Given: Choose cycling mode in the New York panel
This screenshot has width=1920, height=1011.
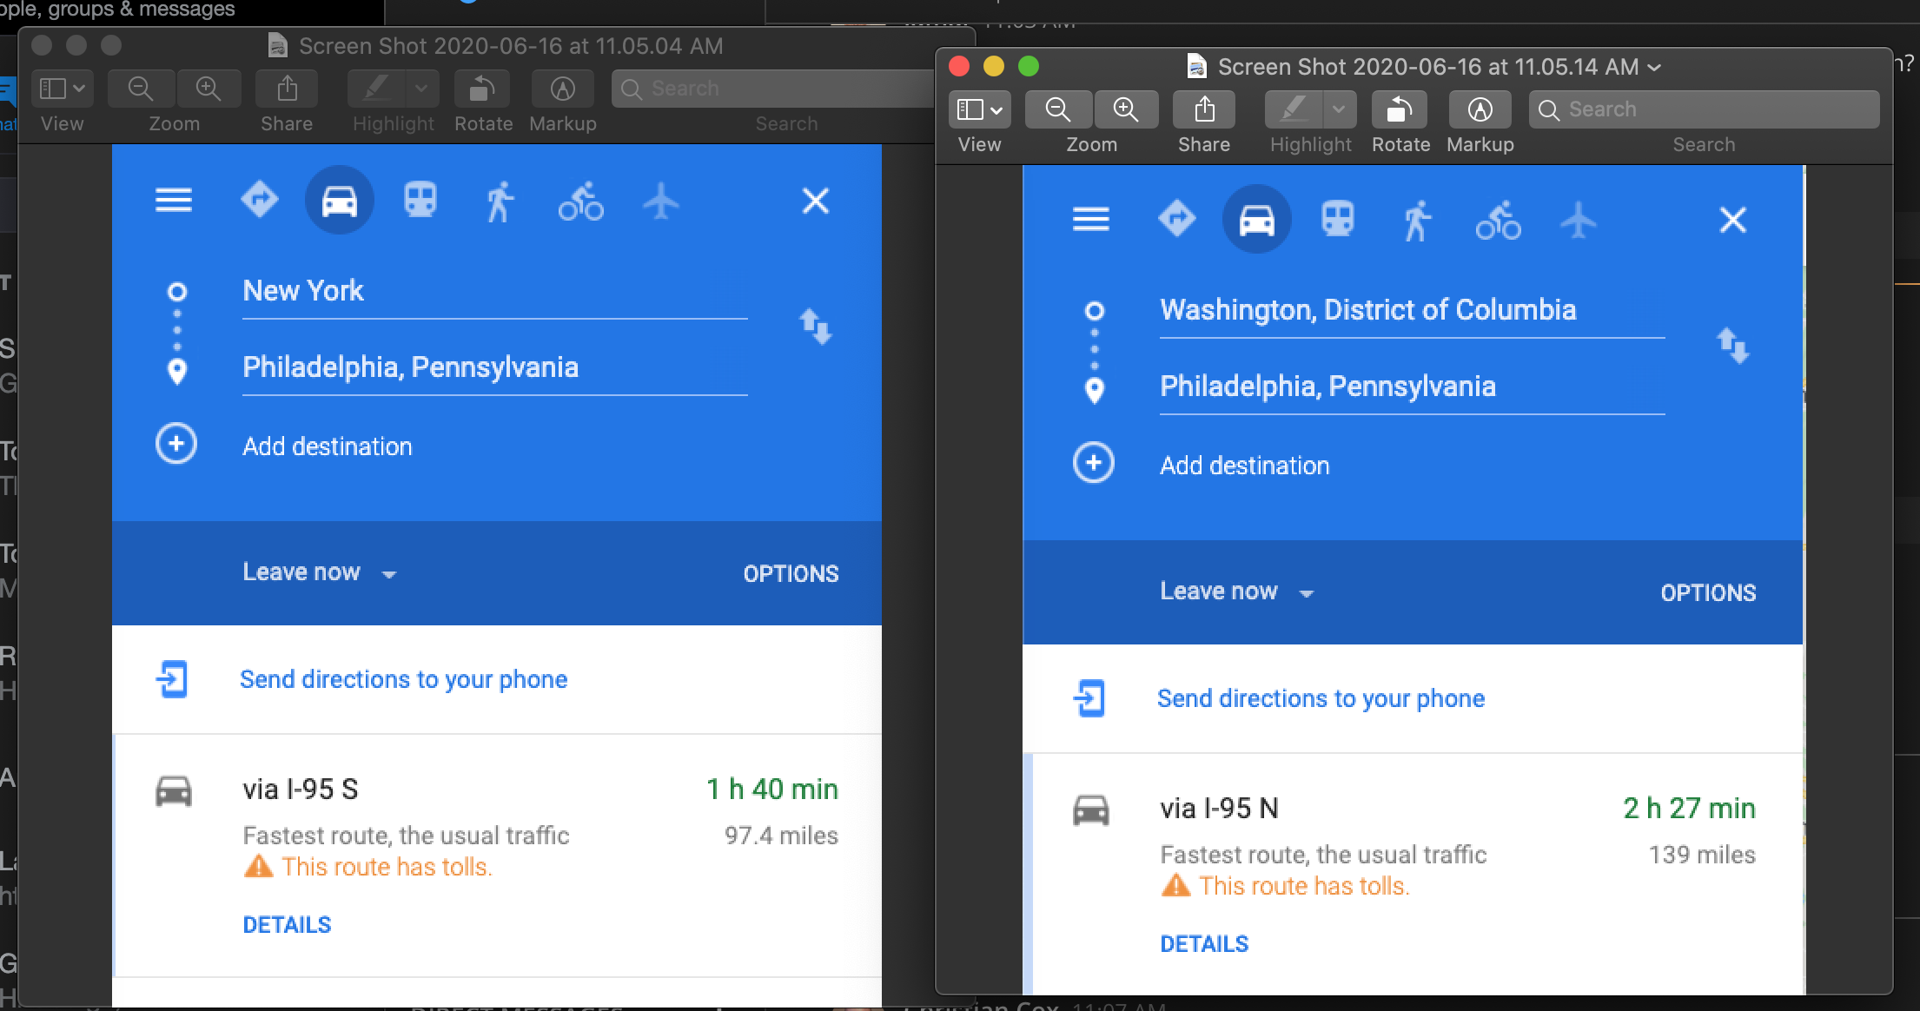Looking at the screenshot, I should point(580,201).
